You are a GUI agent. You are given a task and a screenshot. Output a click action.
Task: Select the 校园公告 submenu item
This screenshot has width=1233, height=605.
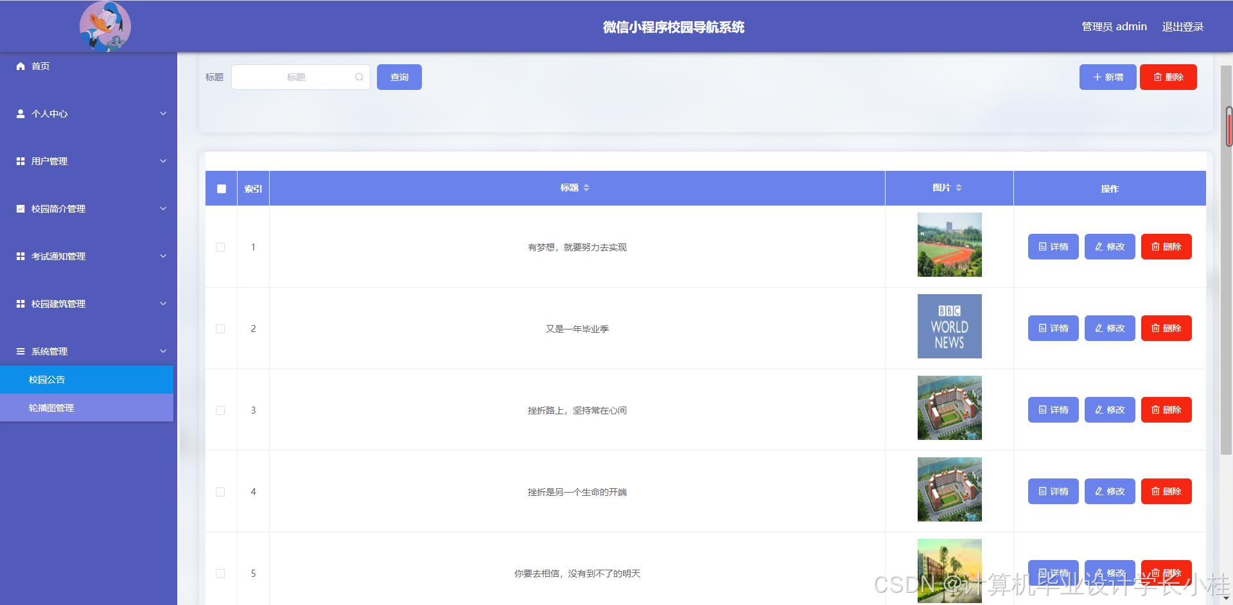(x=87, y=380)
